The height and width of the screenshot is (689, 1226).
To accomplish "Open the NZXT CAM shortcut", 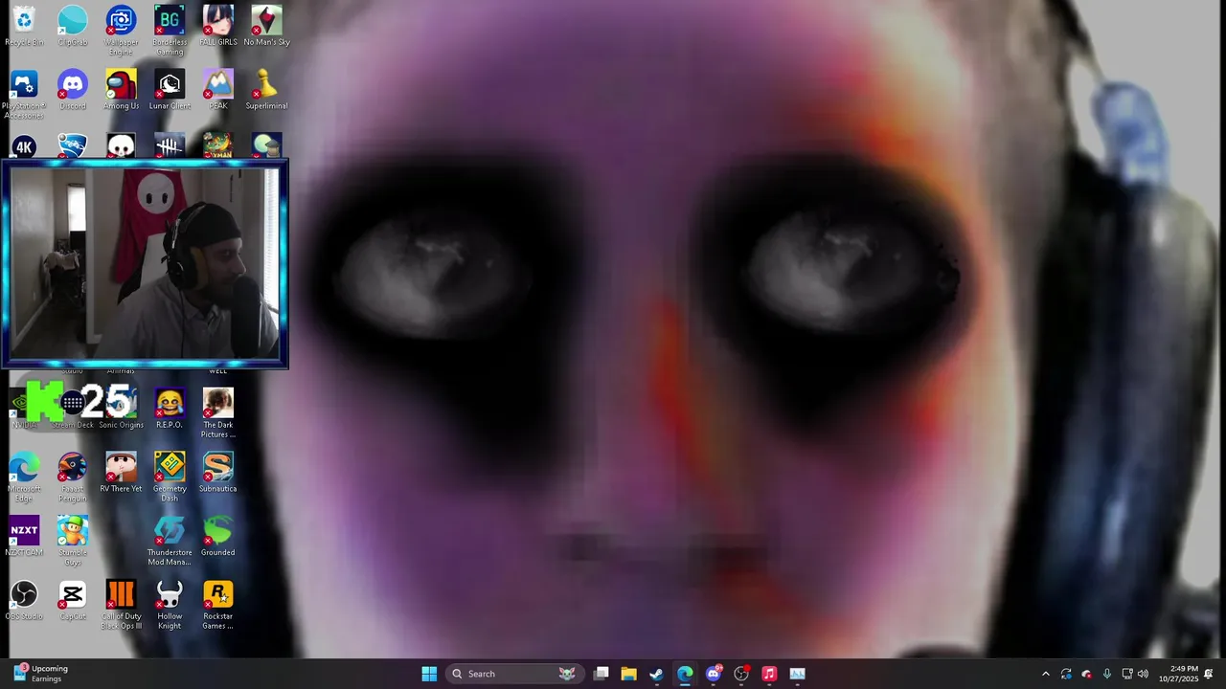I will (x=24, y=536).
